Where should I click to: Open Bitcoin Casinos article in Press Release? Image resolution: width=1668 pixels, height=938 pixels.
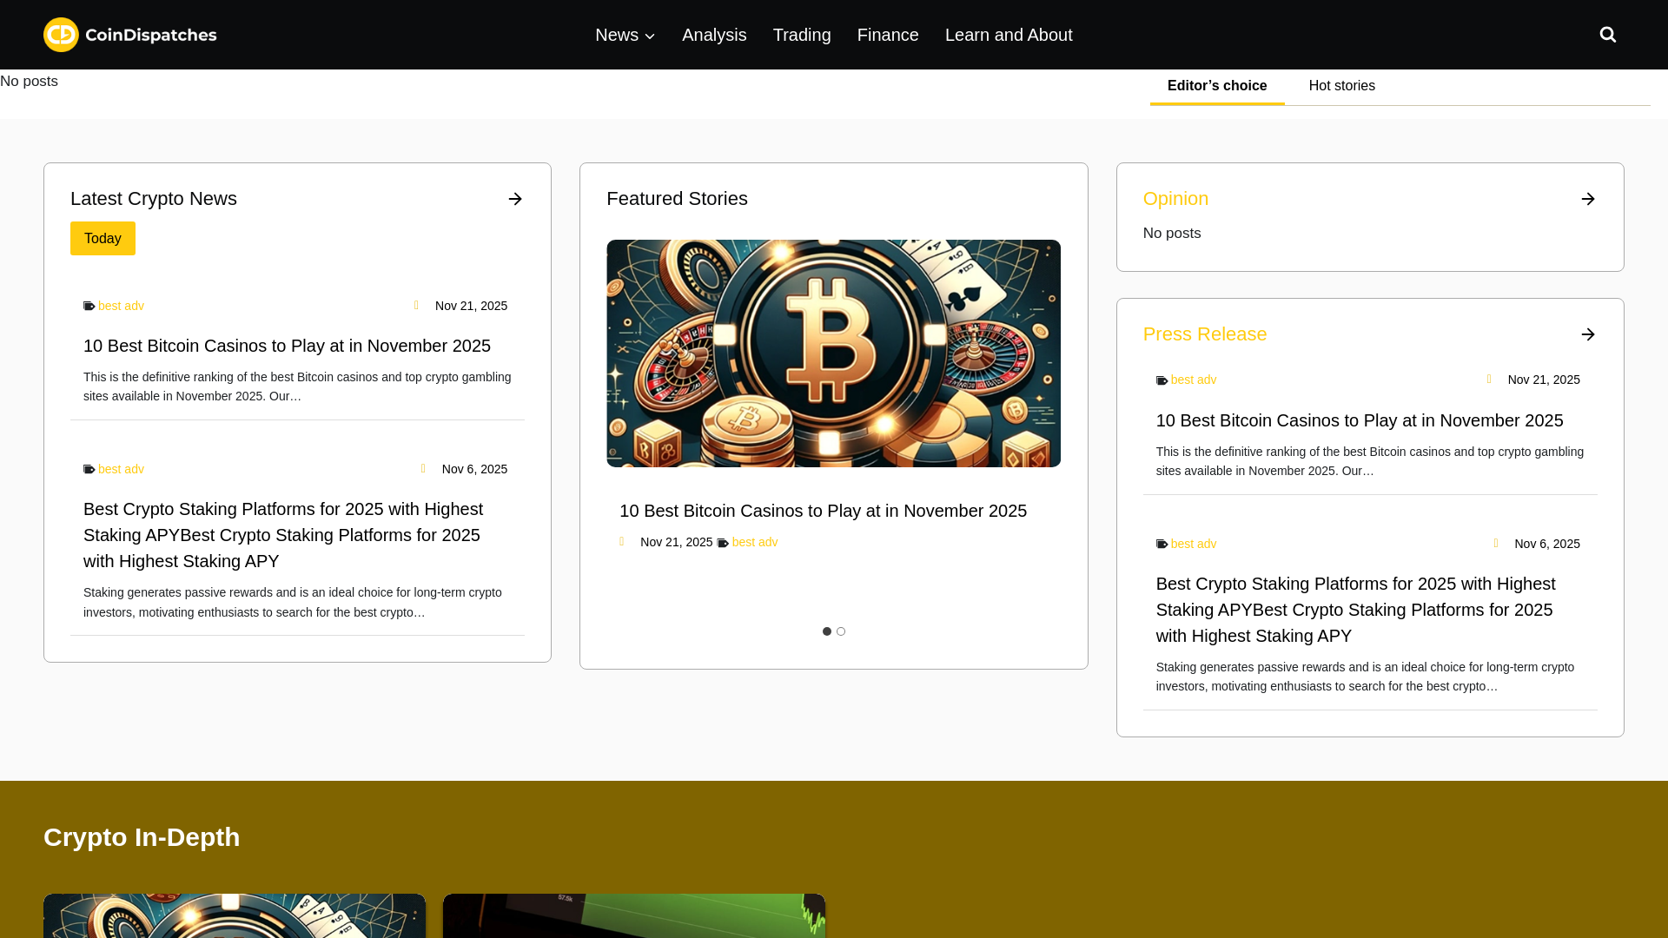(x=1360, y=420)
